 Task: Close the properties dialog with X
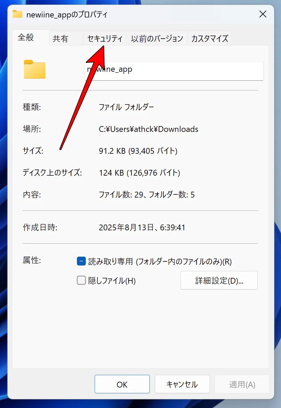click(263, 14)
